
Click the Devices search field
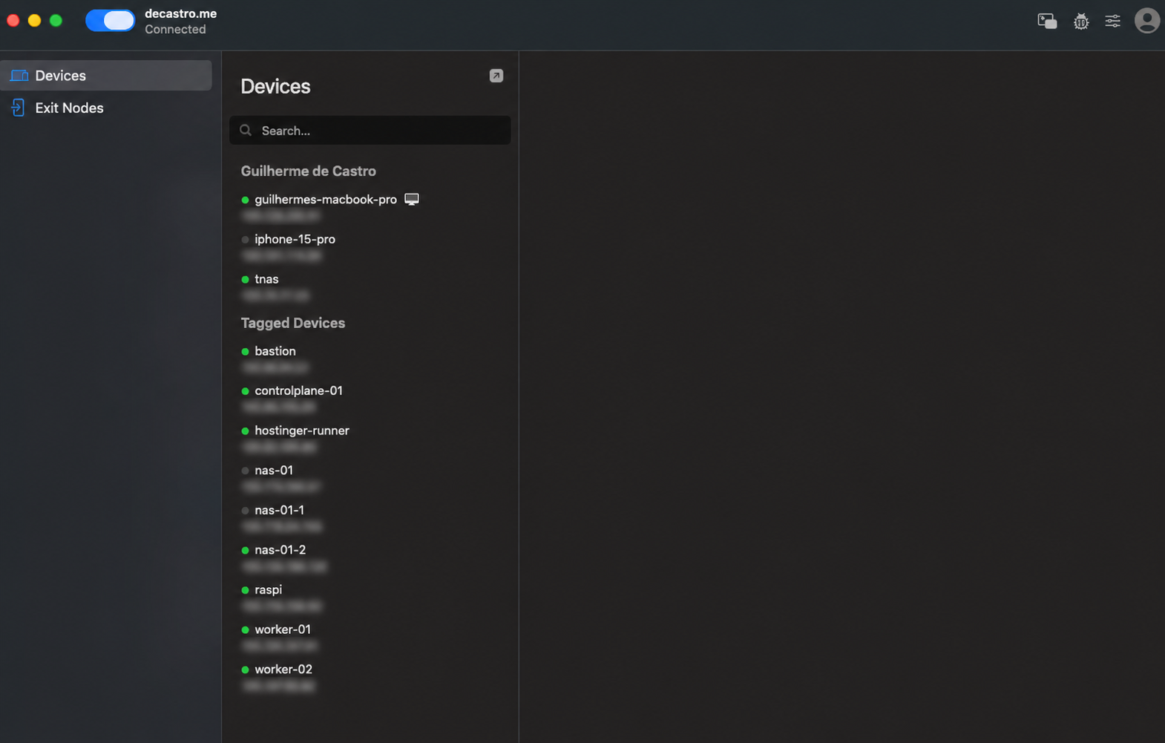[370, 130]
